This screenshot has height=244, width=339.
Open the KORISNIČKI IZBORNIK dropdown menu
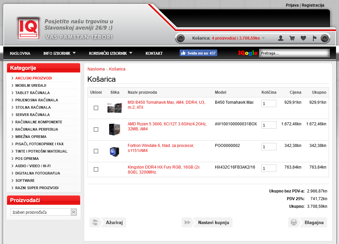[x=110, y=53]
